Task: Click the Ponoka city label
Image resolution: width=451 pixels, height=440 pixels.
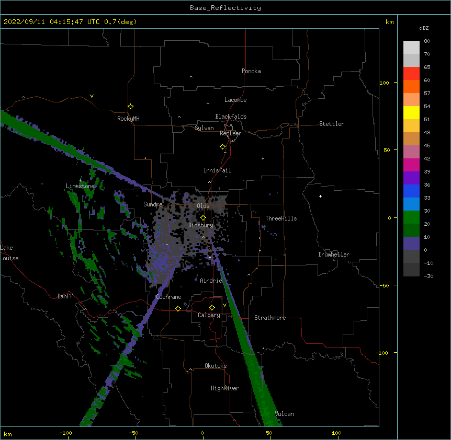Action: (x=251, y=71)
